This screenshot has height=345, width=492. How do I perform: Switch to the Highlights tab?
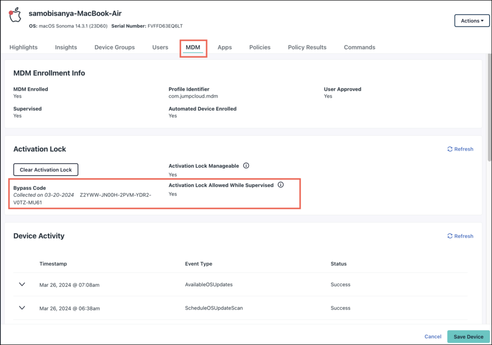(23, 47)
